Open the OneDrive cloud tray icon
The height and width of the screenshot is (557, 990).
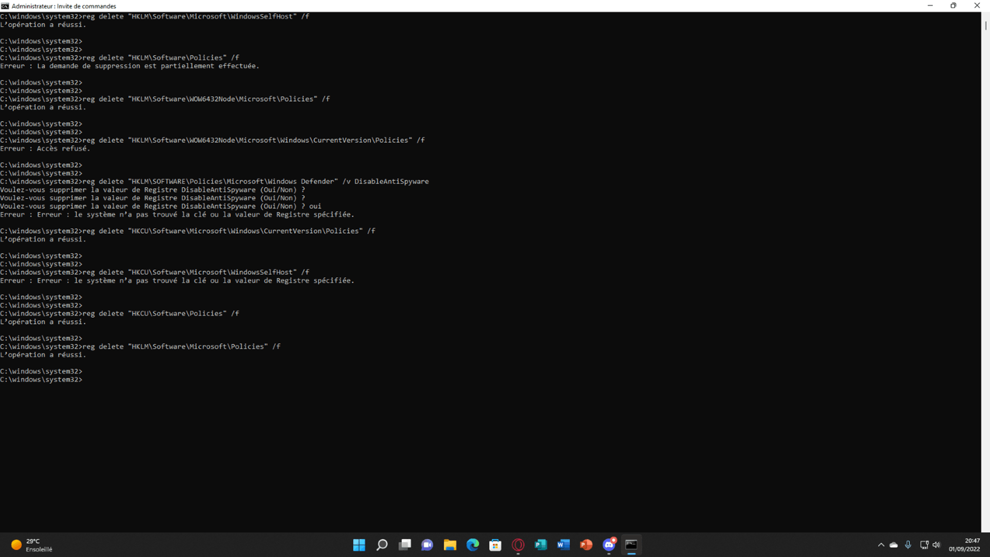tap(894, 545)
